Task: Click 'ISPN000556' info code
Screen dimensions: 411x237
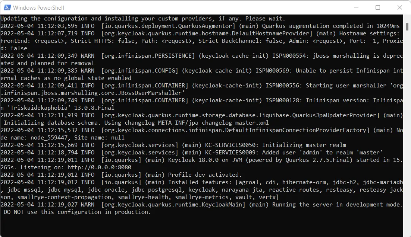Action: coord(282,86)
